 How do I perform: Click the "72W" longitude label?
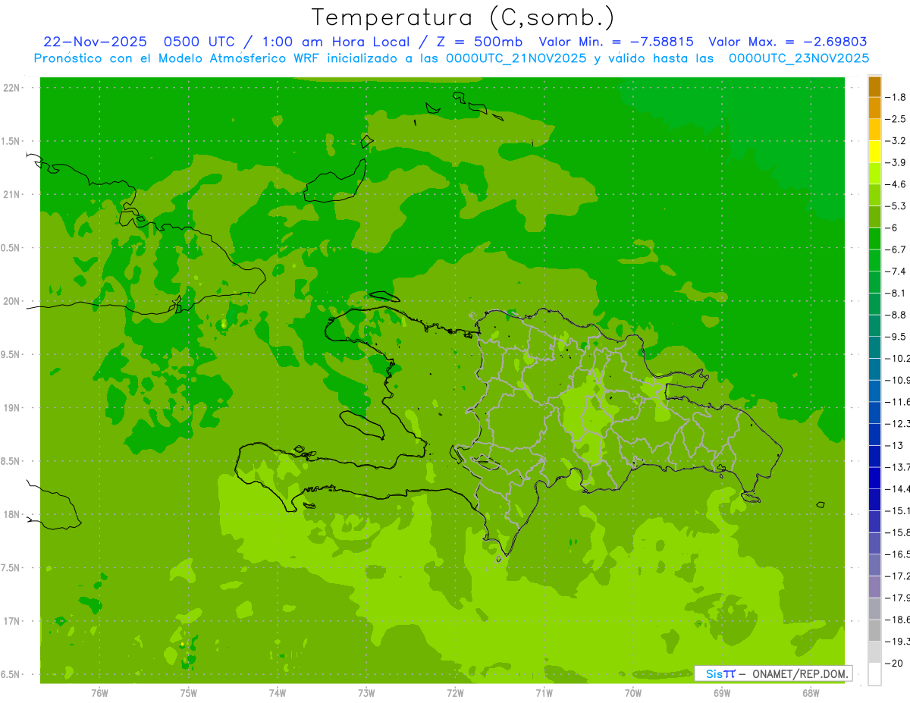tap(456, 693)
